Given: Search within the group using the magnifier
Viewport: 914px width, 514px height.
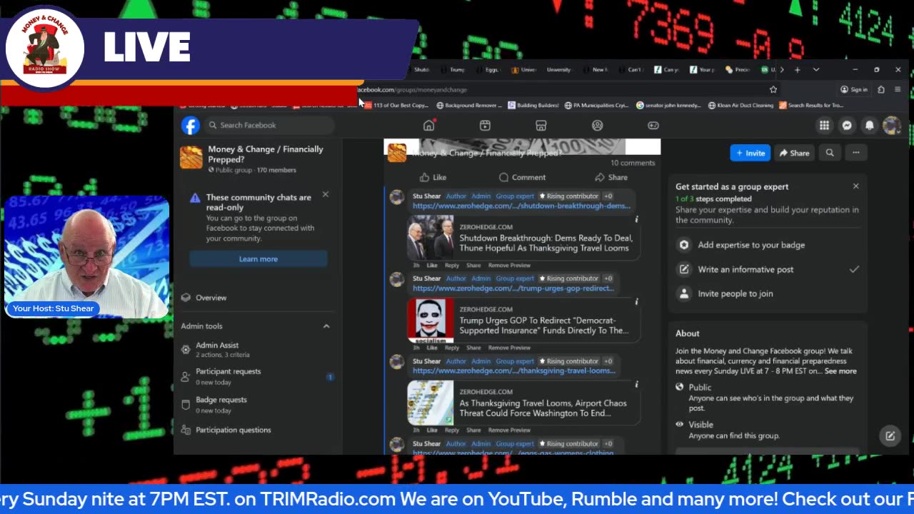Looking at the screenshot, I should pos(830,153).
